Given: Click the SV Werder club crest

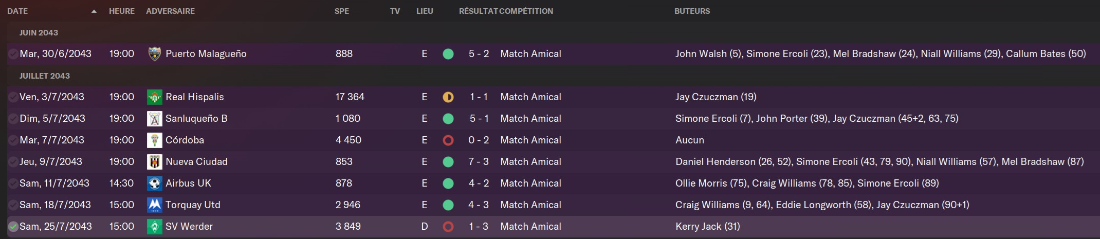Looking at the screenshot, I should pos(154,226).
